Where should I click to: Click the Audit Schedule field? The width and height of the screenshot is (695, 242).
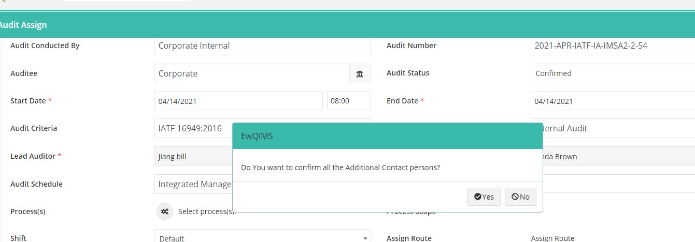point(194,184)
